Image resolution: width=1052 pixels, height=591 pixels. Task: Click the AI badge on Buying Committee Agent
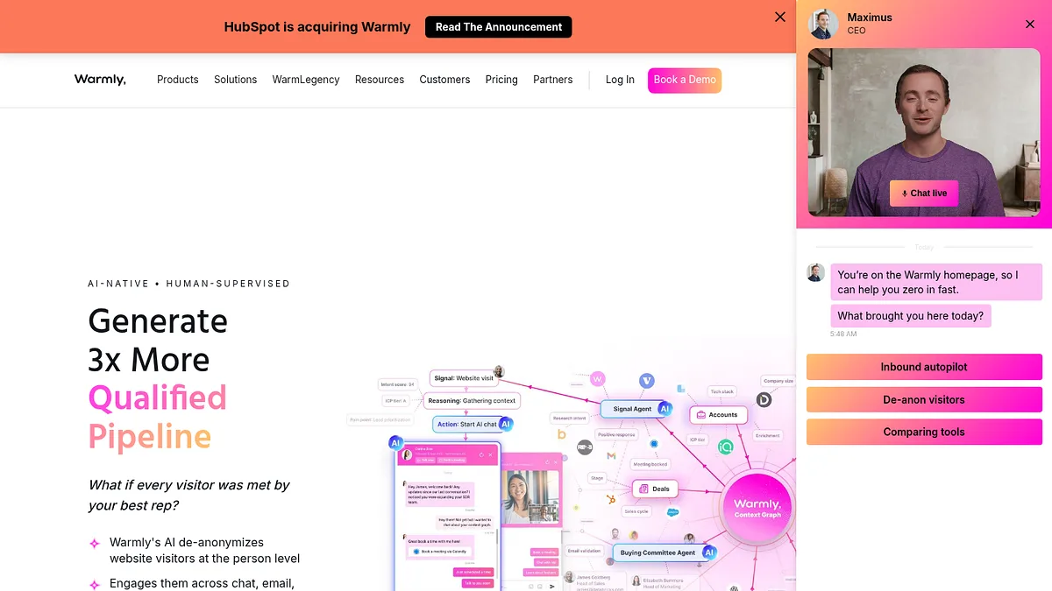[x=710, y=552]
